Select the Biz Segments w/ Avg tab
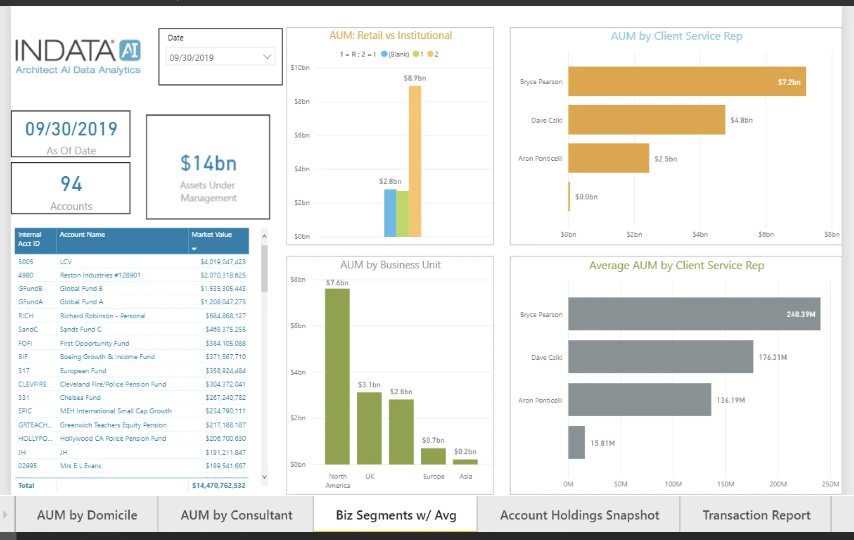 tap(395, 515)
